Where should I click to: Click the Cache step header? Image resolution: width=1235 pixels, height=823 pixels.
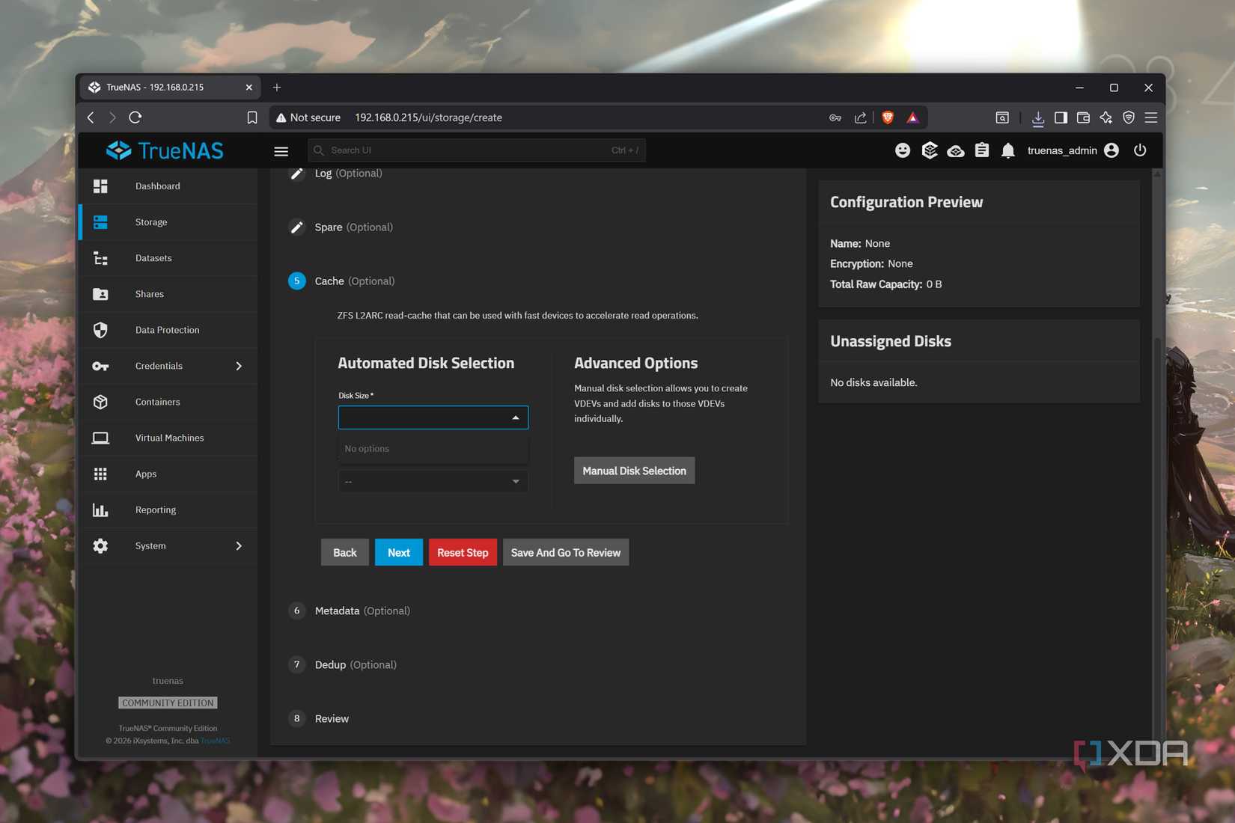[x=355, y=281]
